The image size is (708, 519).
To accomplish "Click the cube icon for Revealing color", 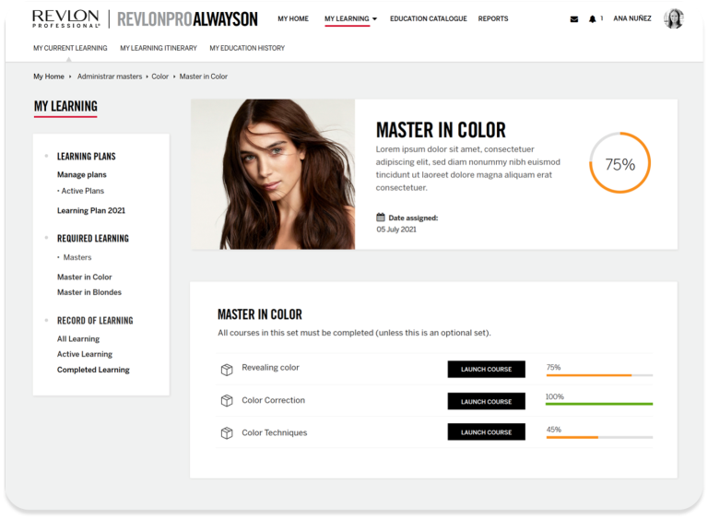I will 227,370.
